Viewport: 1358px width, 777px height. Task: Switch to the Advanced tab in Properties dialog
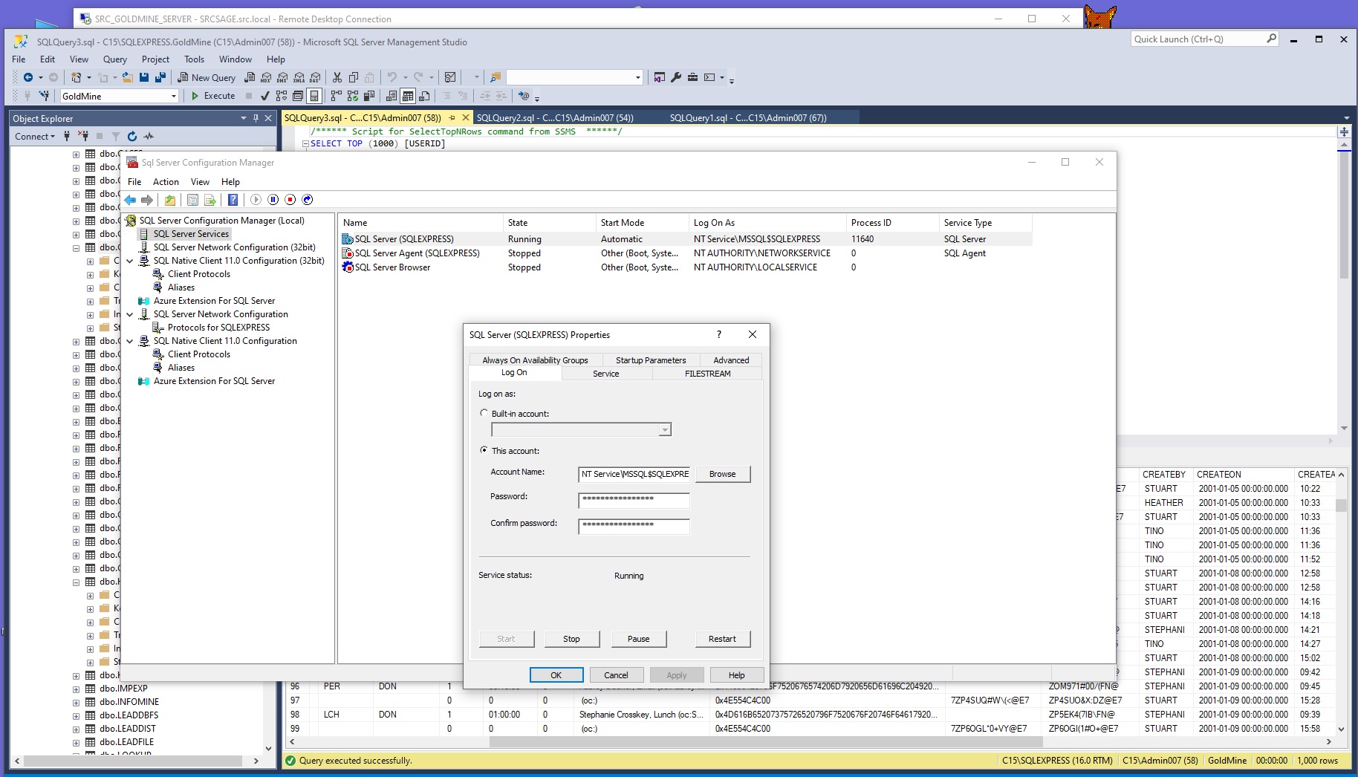coord(731,360)
